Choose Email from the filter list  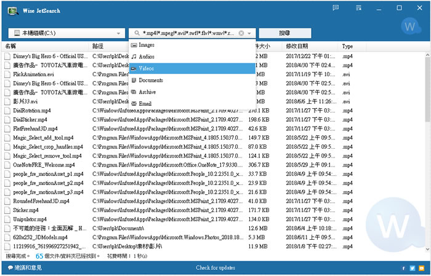145,103
